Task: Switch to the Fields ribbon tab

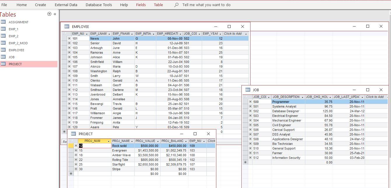Action: tap(141, 5)
